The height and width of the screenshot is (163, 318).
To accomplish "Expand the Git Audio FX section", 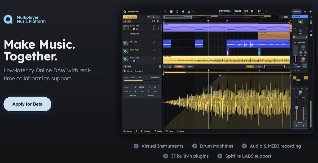I will point(131,46).
